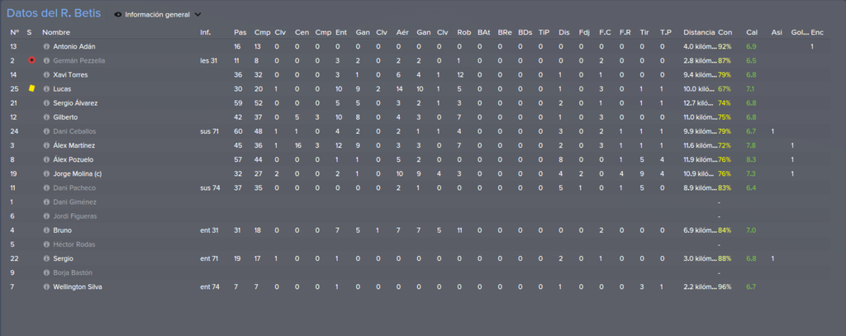The width and height of the screenshot is (846, 336).
Task: Click Álex Pozuelo's 8.3 rating
Action: 751,159
